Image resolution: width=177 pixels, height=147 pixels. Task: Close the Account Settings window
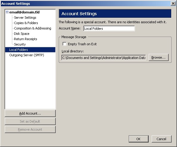(x=173, y=4)
